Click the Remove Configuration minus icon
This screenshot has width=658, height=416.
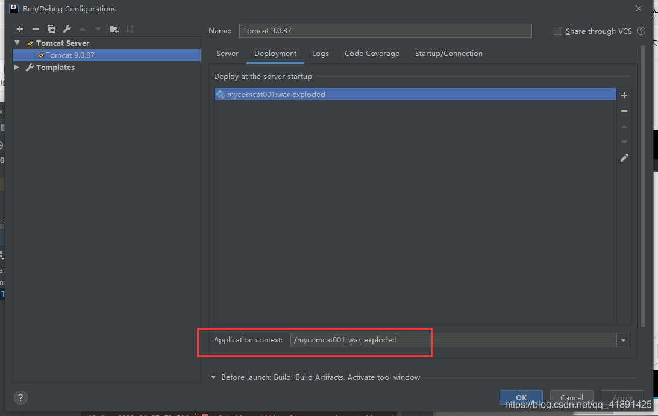[x=36, y=29]
